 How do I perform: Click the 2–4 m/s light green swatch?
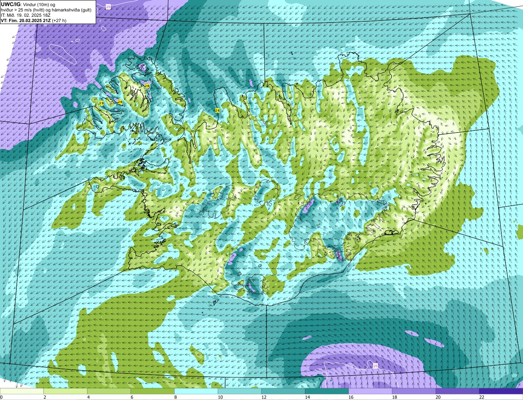point(65,391)
